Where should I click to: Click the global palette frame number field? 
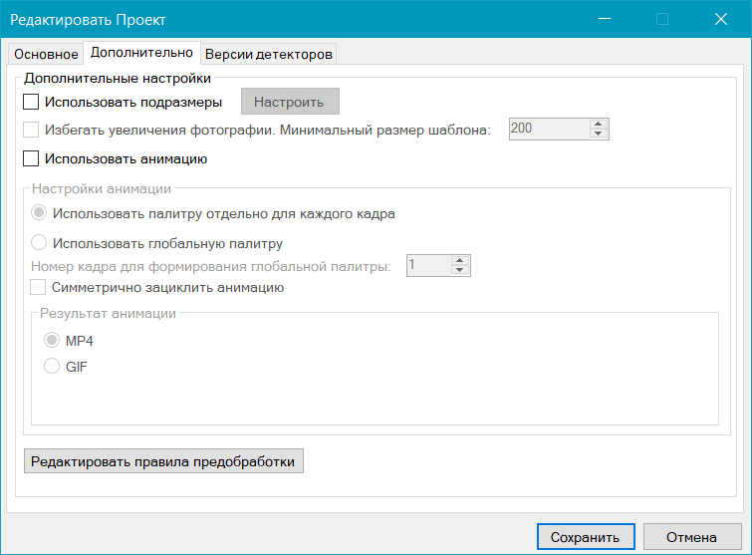pos(426,265)
